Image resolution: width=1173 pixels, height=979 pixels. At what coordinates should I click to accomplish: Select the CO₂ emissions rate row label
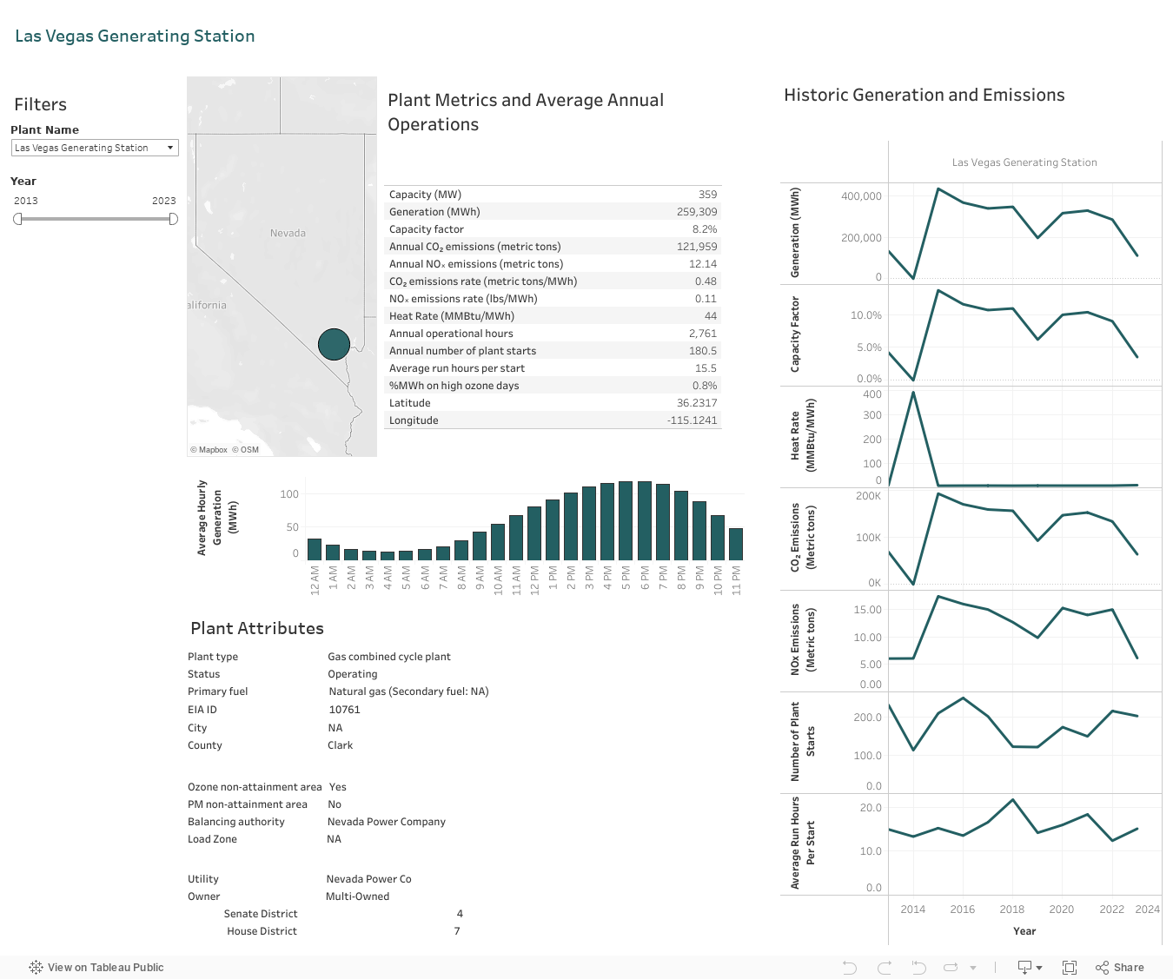pyautogui.click(x=483, y=281)
